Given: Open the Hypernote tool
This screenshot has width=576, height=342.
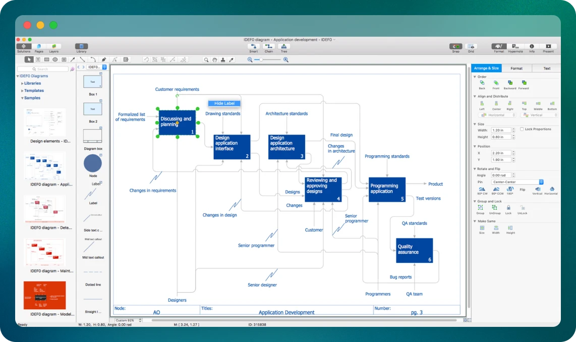Looking at the screenshot, I should pos(515,46).
